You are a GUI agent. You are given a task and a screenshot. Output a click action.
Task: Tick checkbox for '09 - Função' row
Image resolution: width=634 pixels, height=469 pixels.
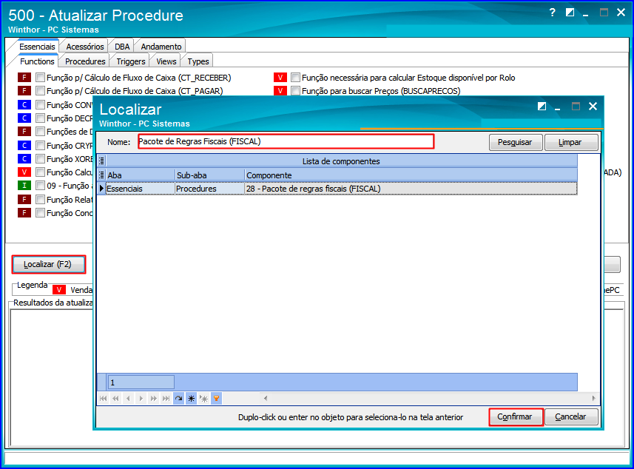[x=40, y=186]
